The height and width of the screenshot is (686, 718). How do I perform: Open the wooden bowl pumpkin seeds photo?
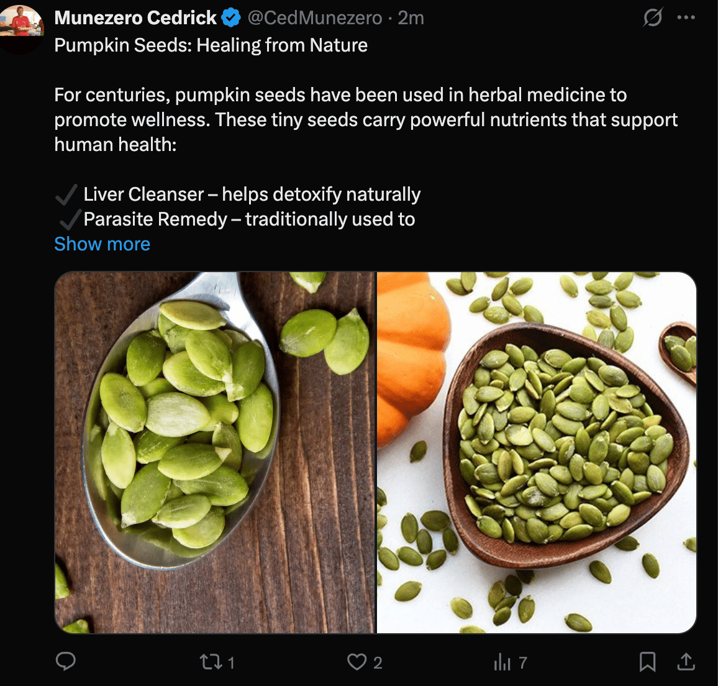[537, 453]
